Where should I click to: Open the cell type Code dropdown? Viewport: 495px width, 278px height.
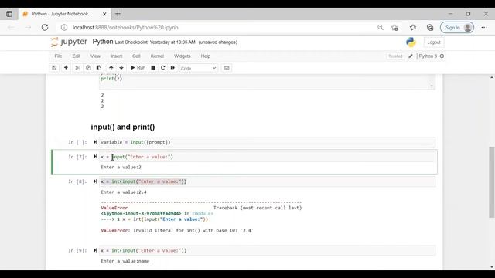point(198,68)
